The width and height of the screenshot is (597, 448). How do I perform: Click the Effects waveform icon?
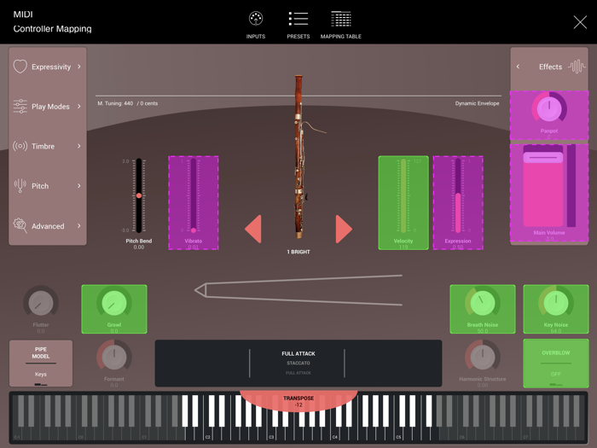pos(577,67)
